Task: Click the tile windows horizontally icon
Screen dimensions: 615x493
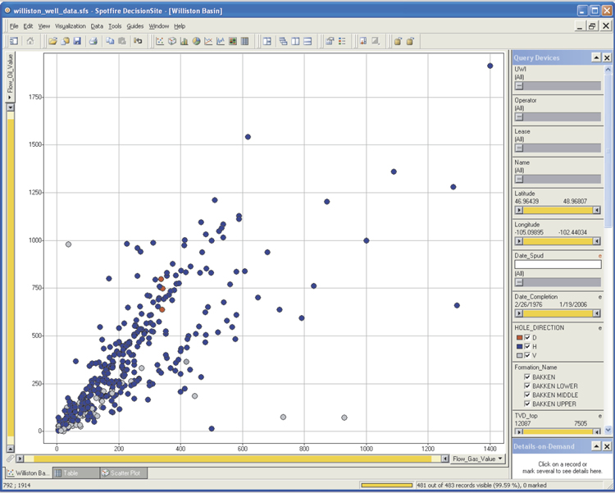Action: 307,41
